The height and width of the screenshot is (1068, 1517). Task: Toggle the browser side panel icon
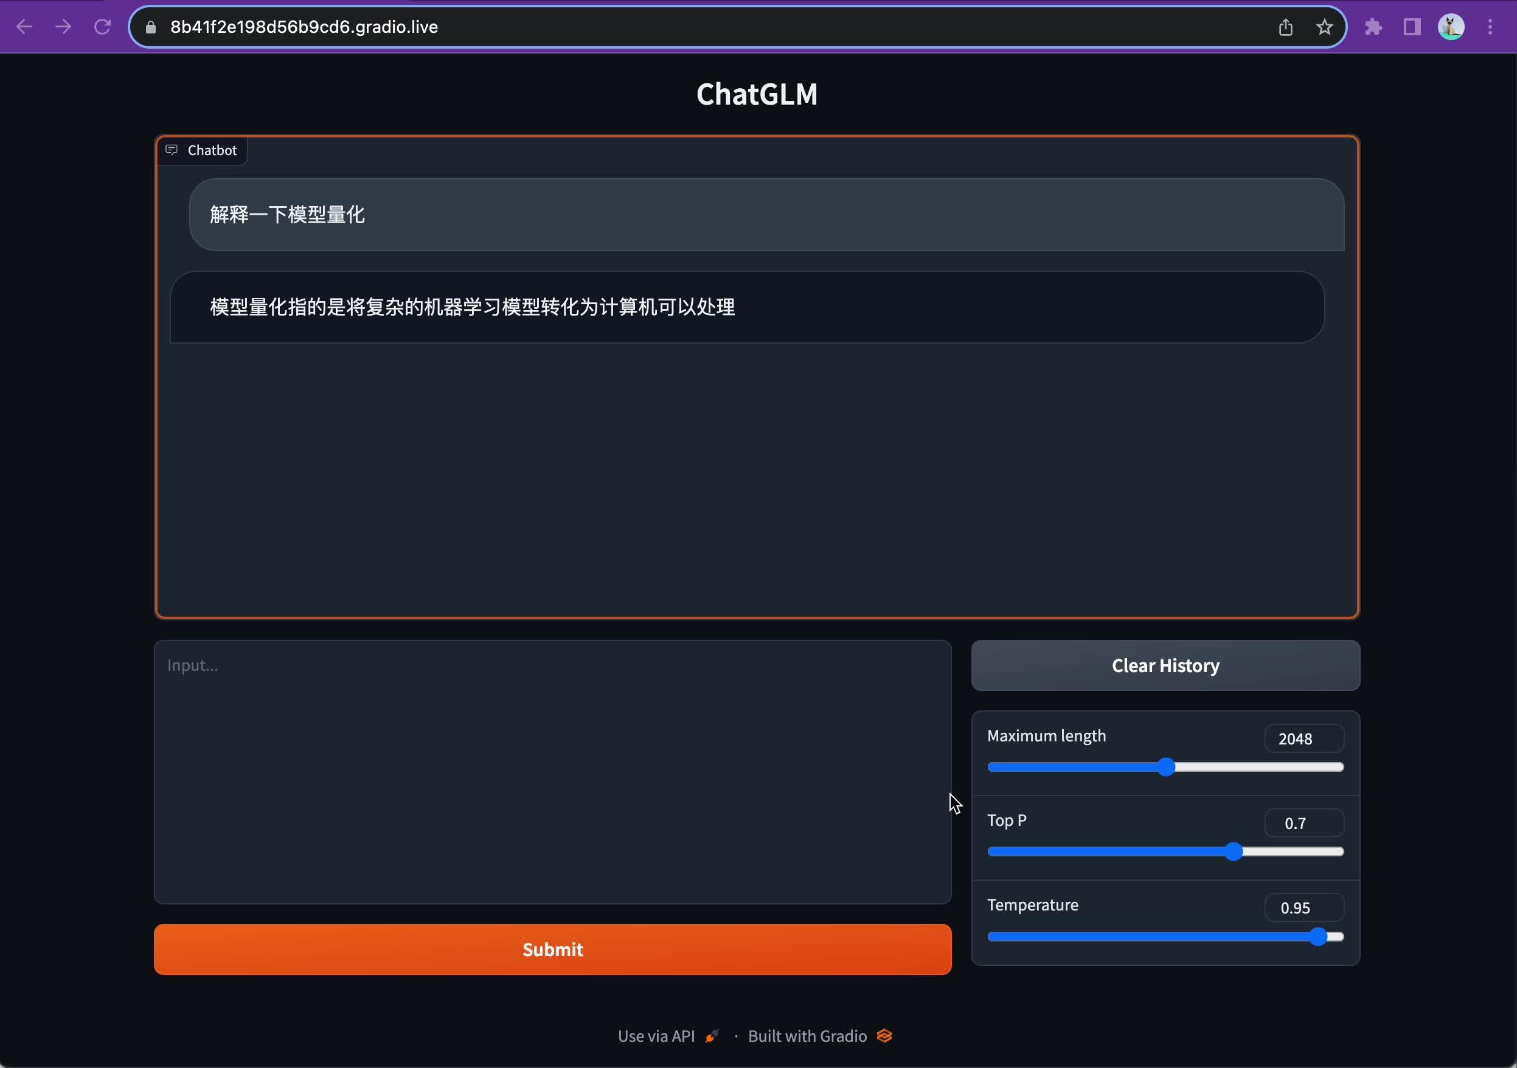coord(1412,27)
